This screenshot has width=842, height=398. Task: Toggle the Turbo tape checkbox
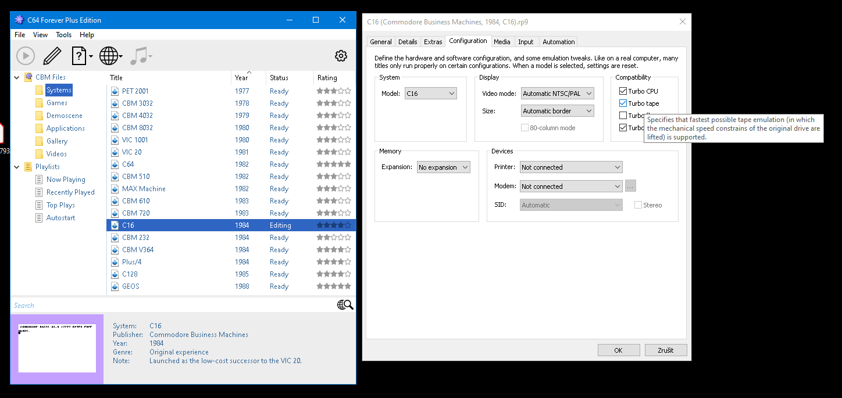pyautogui.click(x=623, y=103)
